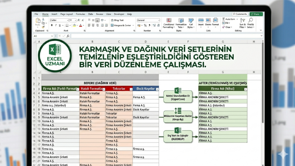The height and width of the screenshot is (166, 295).
Task: Open Find & Select magnifier
Action: click(251, 23)
